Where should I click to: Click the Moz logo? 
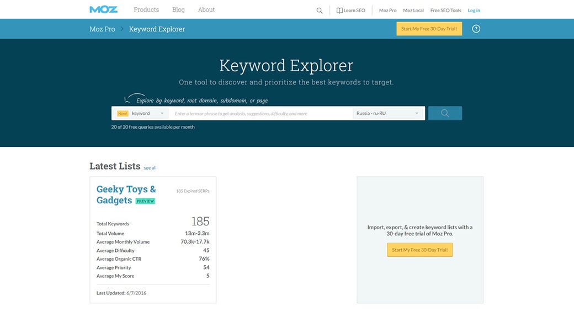103,9
